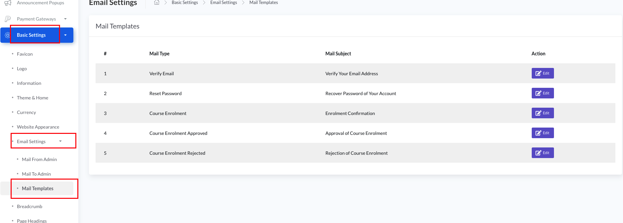Collapse the Basic Settings menu arrow

click(x=65, y=35)
